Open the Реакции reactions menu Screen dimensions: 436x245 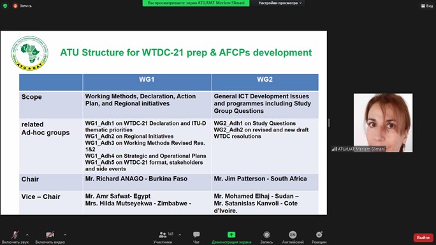coord(319,237)
